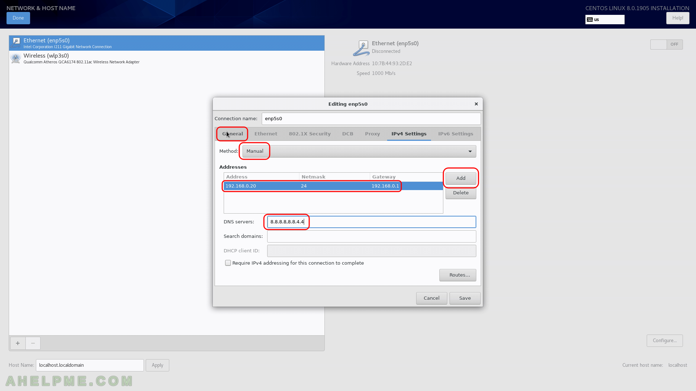Click the Connection name field
Image resolution: width=696 pixels, height=391 pixels.
click(371, 119)
